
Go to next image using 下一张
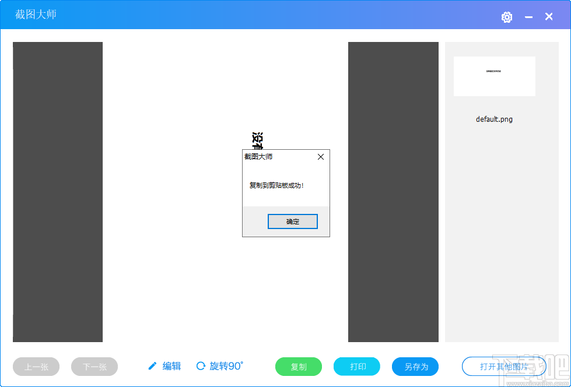click(94, 367)
